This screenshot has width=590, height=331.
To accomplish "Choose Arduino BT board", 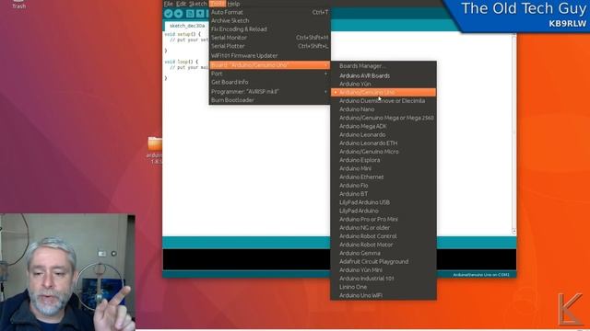I will coord(383,194).
